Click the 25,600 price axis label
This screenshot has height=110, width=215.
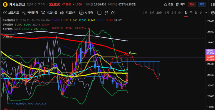click(x=211, y=21)
